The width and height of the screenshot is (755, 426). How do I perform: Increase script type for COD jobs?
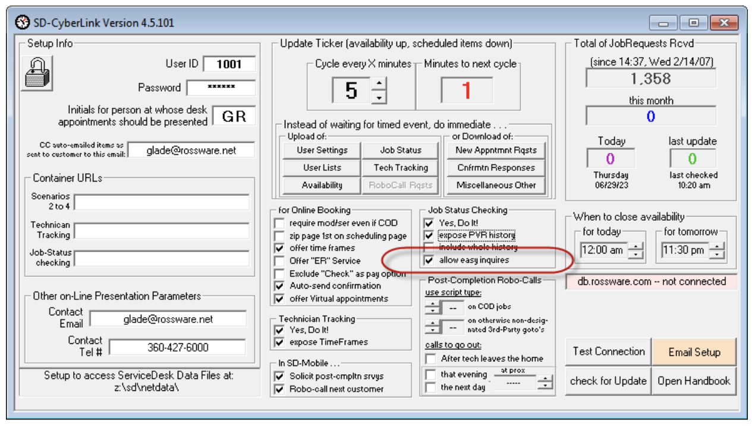click(433, 304)
